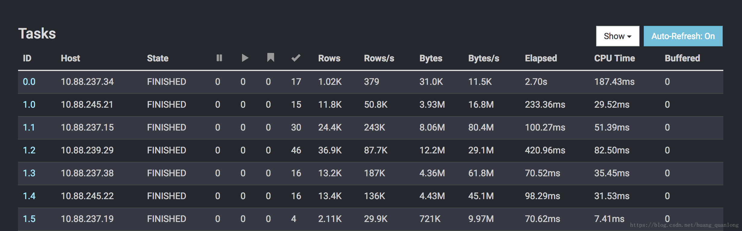Image resolution: width=742 pixels, height=231 pixels.
Task: Click the 11.8K rows value
Action: point(330,105)
